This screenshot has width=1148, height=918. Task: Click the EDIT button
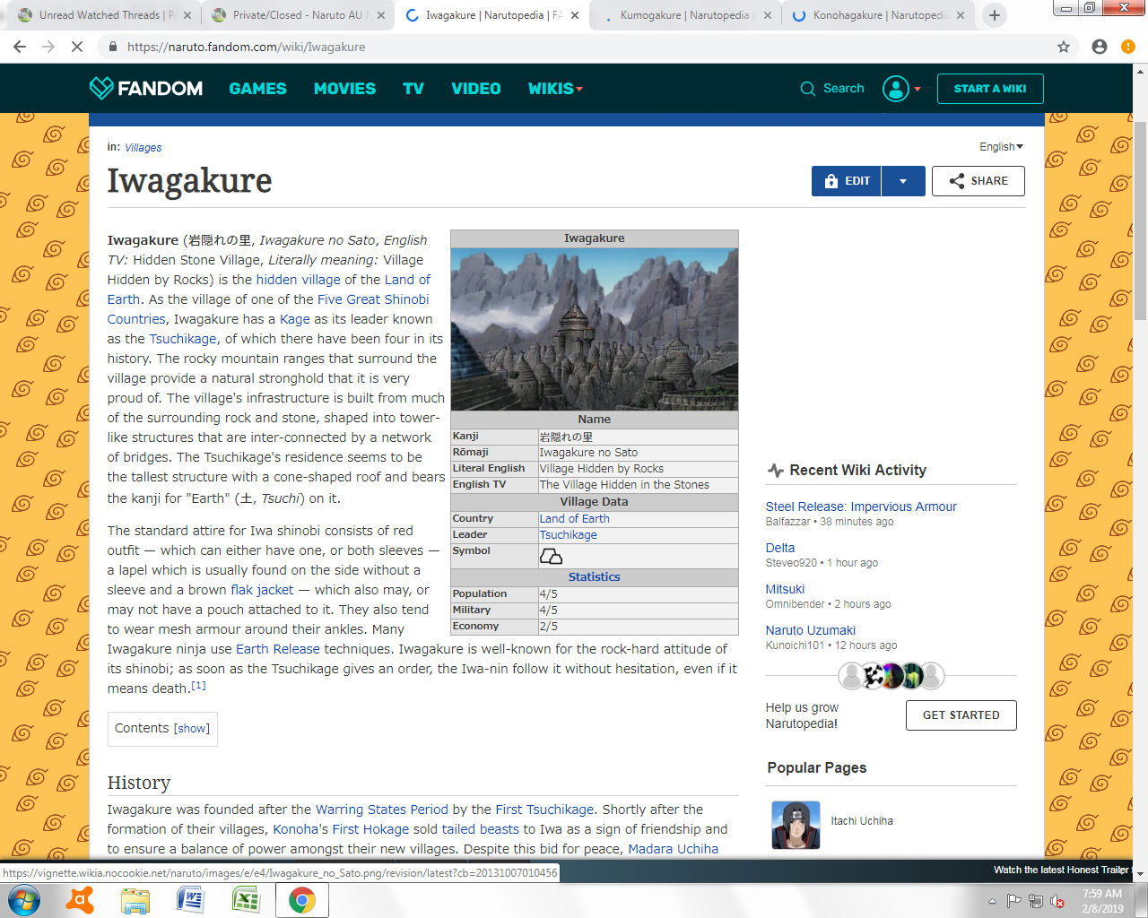(x=847, y=181)
